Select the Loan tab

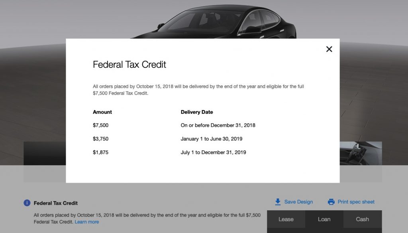click(324, 219)
